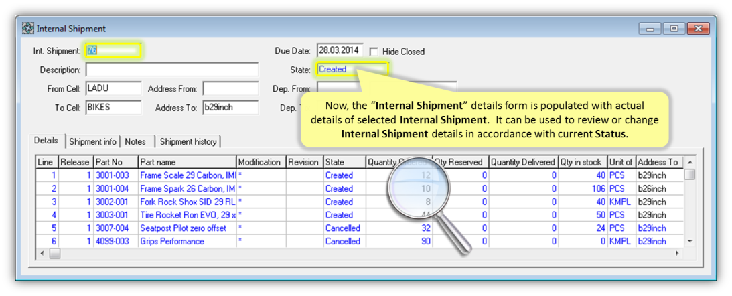Click Fork Rock Shox SID 29 part name
The height and width of the screenshot is (296, 732).
(x=188, y=202)
